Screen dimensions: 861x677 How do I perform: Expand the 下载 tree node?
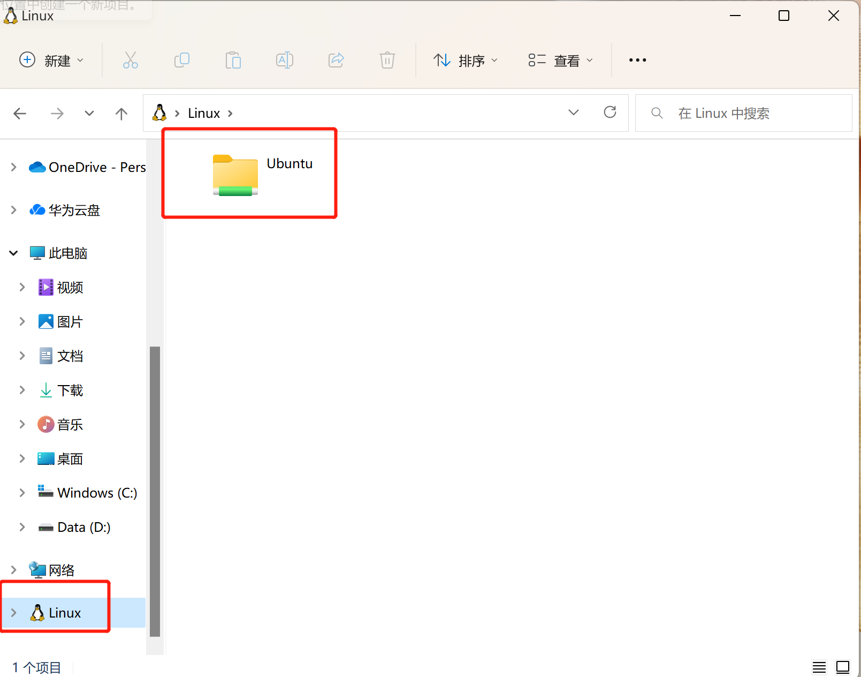[22, 390]
